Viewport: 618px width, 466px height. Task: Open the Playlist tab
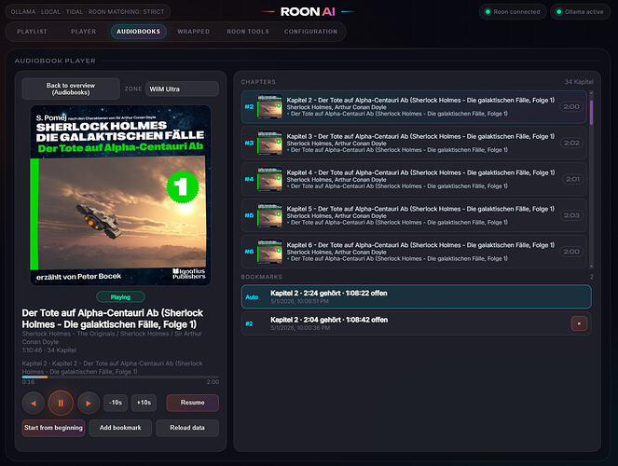point(32,32)
